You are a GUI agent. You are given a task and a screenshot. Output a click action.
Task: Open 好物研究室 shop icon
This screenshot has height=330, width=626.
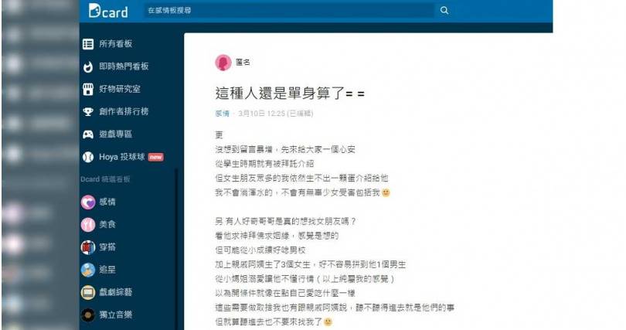[88, 89]
